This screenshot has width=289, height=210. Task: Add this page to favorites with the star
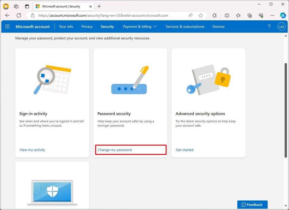tap(201, 15)
